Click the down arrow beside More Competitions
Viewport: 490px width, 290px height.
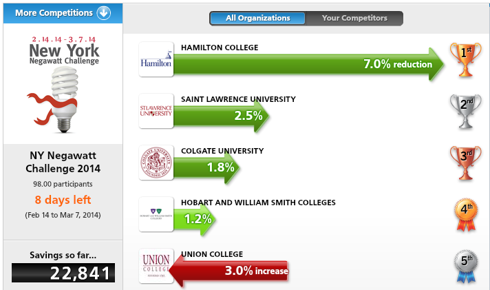tap(103, 13)
